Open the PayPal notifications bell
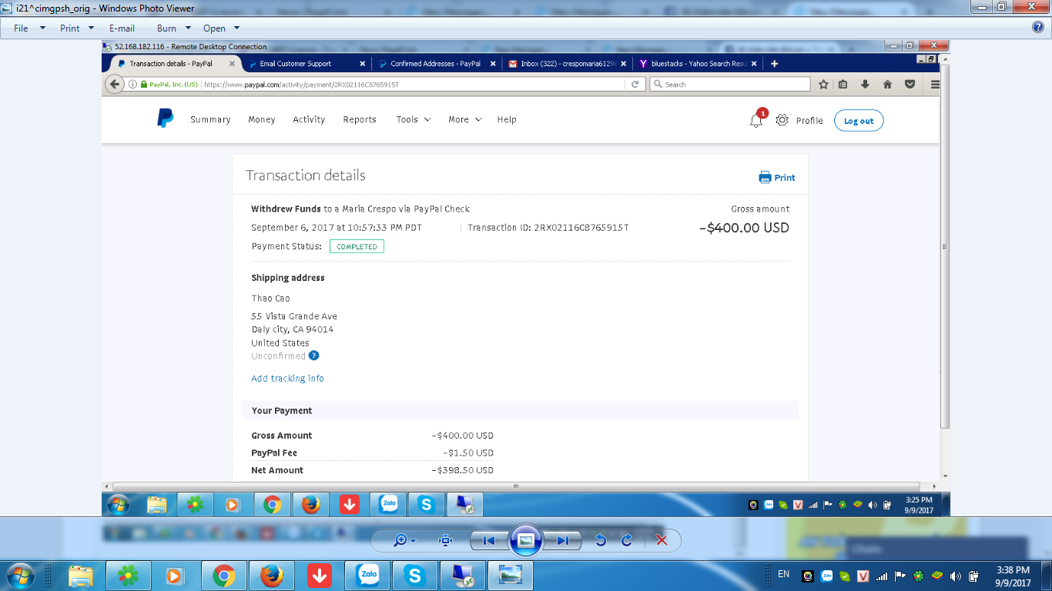Screen dimensions: 1052x591 coord(756,120)
